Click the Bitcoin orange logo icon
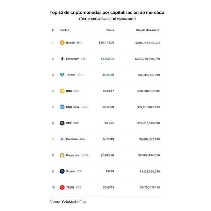Image resolution: width=211 pixels, height=211 pixels. pyautogui.click(x=62, y=43)
